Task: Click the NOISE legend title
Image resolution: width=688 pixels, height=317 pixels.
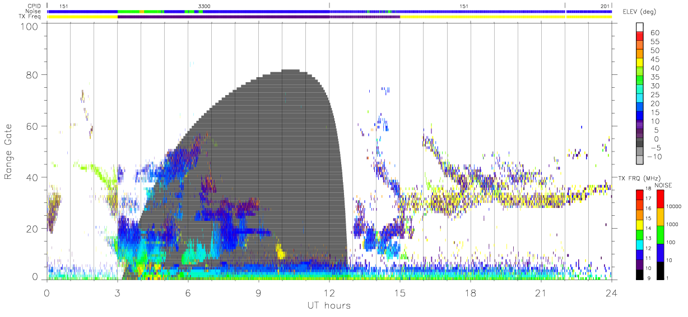Action: pos(663,185)
